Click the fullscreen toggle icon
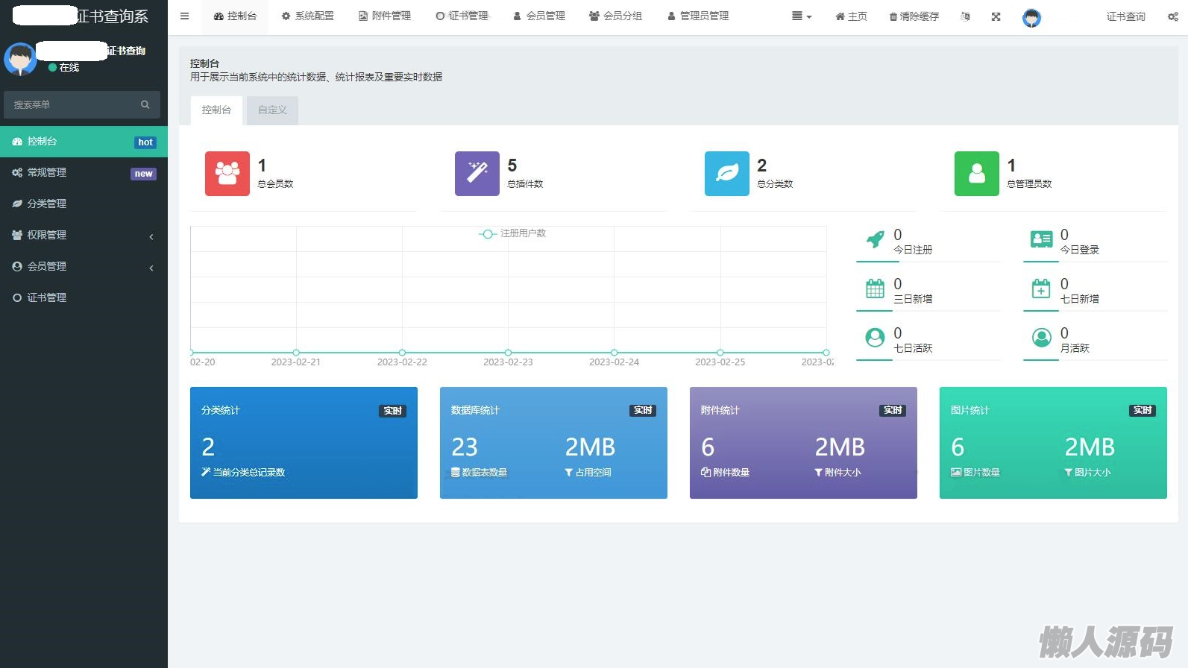 click(996, 16)
